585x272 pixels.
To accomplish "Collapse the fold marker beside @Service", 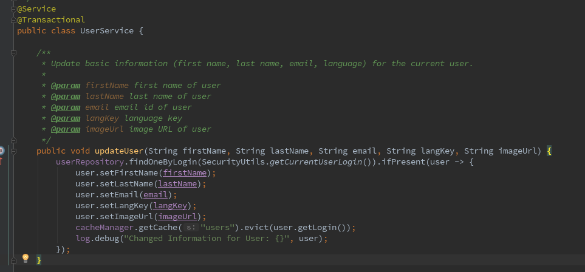I will point(14,9).
